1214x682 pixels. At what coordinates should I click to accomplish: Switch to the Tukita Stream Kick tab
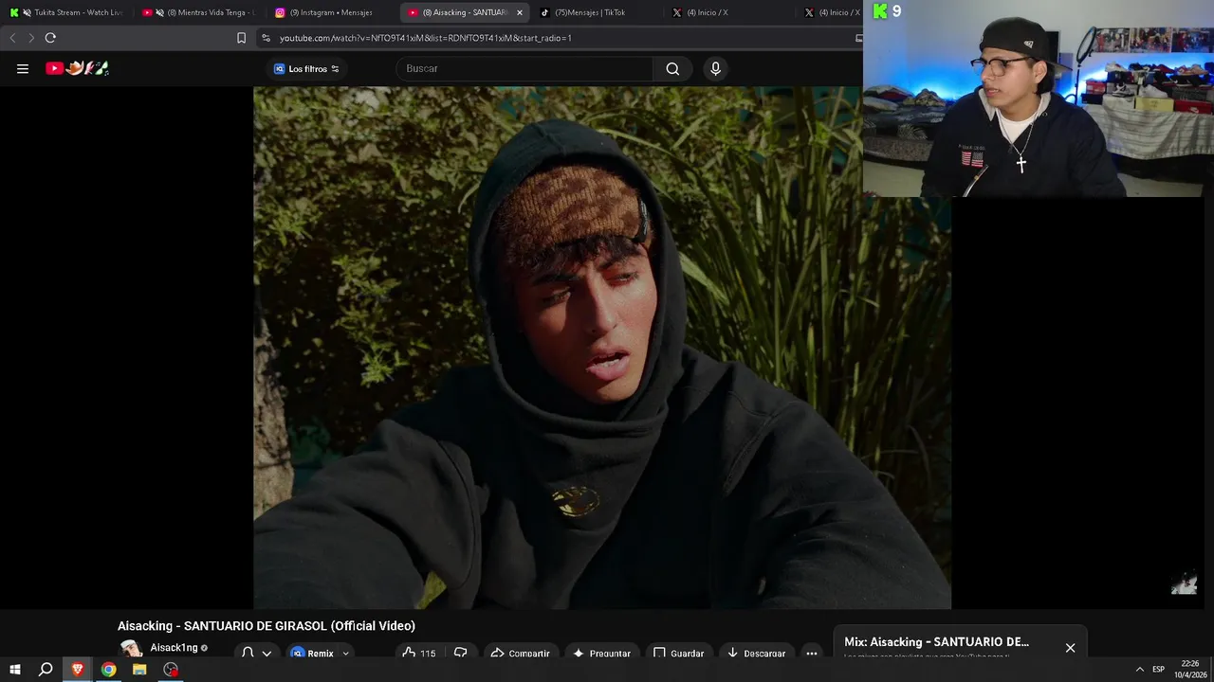[66, 12]
